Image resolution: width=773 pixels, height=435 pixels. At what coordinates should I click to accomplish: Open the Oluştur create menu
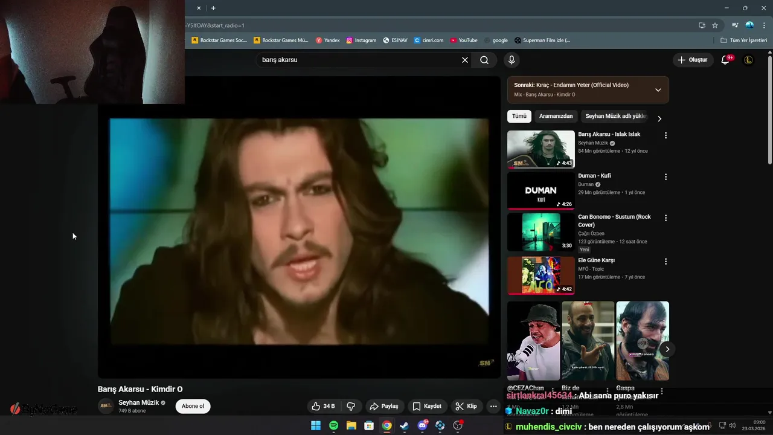point(693,60)
